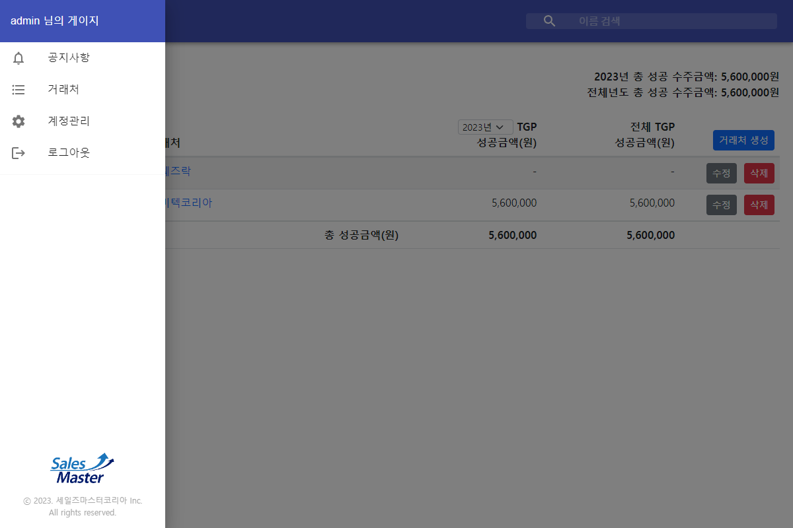Open the 거래처 menu item
The image size is (793, 528).
(x=83, y=90)
